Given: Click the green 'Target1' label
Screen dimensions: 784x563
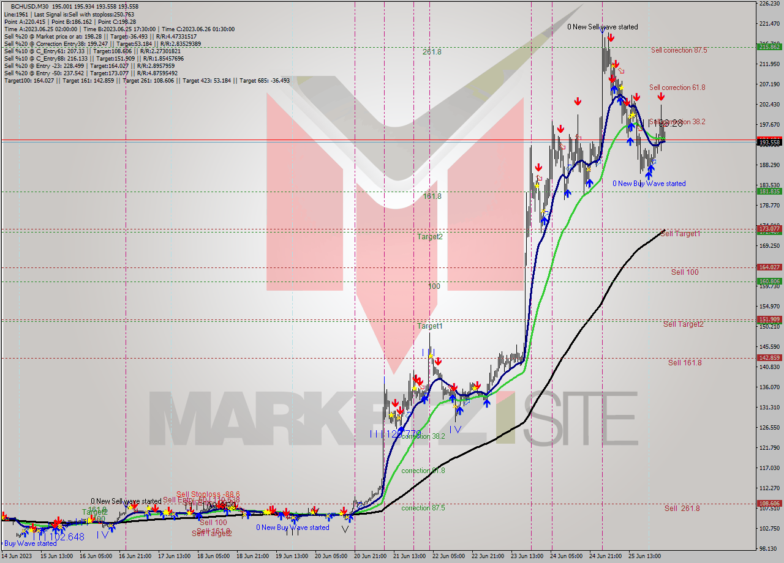Looking at the screenshot, I should pos(430,326).
